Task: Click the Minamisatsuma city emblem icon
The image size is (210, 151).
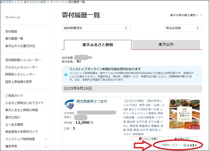Action: tap(69, 104)
